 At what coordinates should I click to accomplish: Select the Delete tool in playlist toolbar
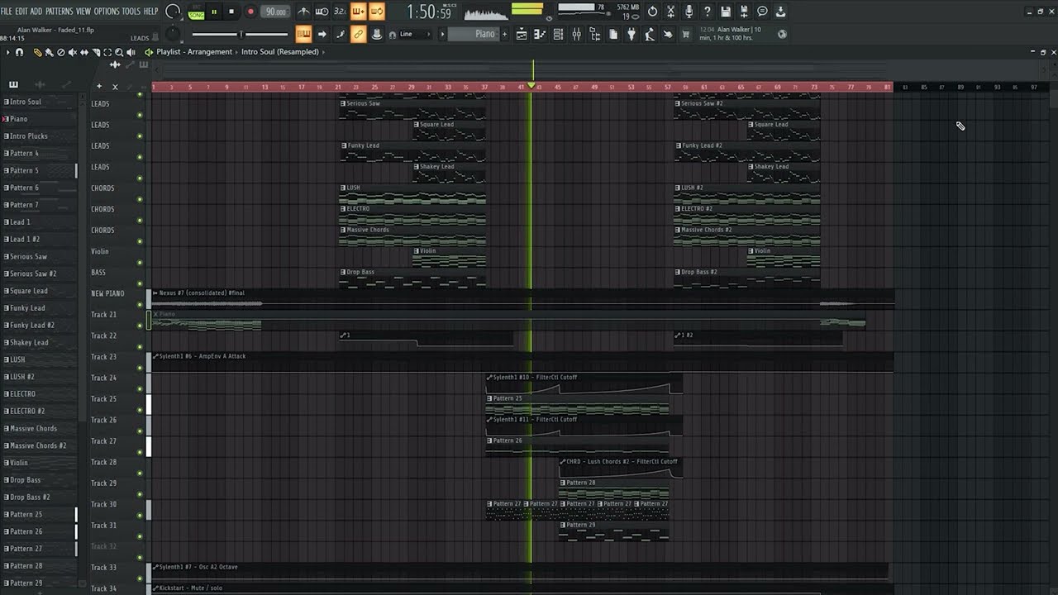[60, 52]
